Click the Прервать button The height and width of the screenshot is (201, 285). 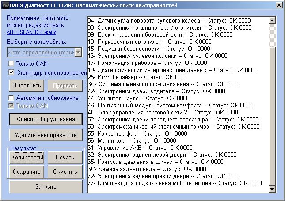pos(65,86)
